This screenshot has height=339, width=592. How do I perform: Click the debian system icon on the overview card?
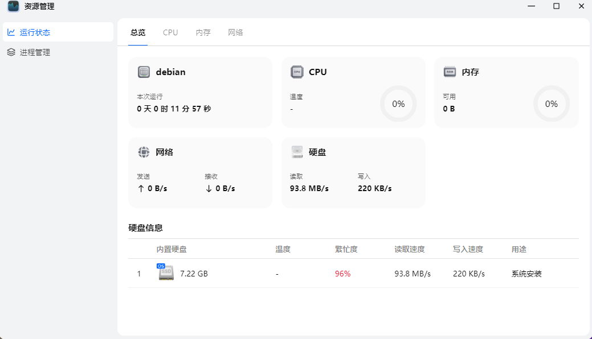pos(143,72)
